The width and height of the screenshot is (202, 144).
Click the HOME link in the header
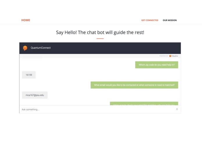pos(26,20)
